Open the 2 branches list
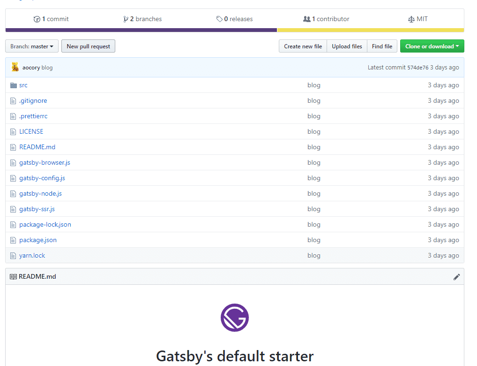Viewport: 477px width, 366px height. point(142,19)
